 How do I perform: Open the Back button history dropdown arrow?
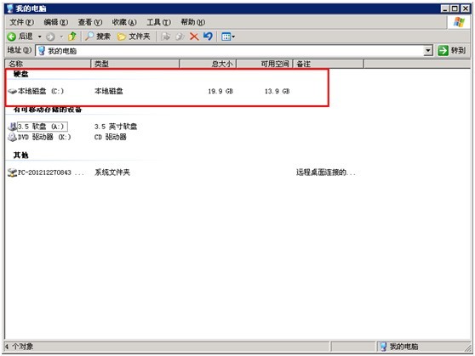(40, 37)
